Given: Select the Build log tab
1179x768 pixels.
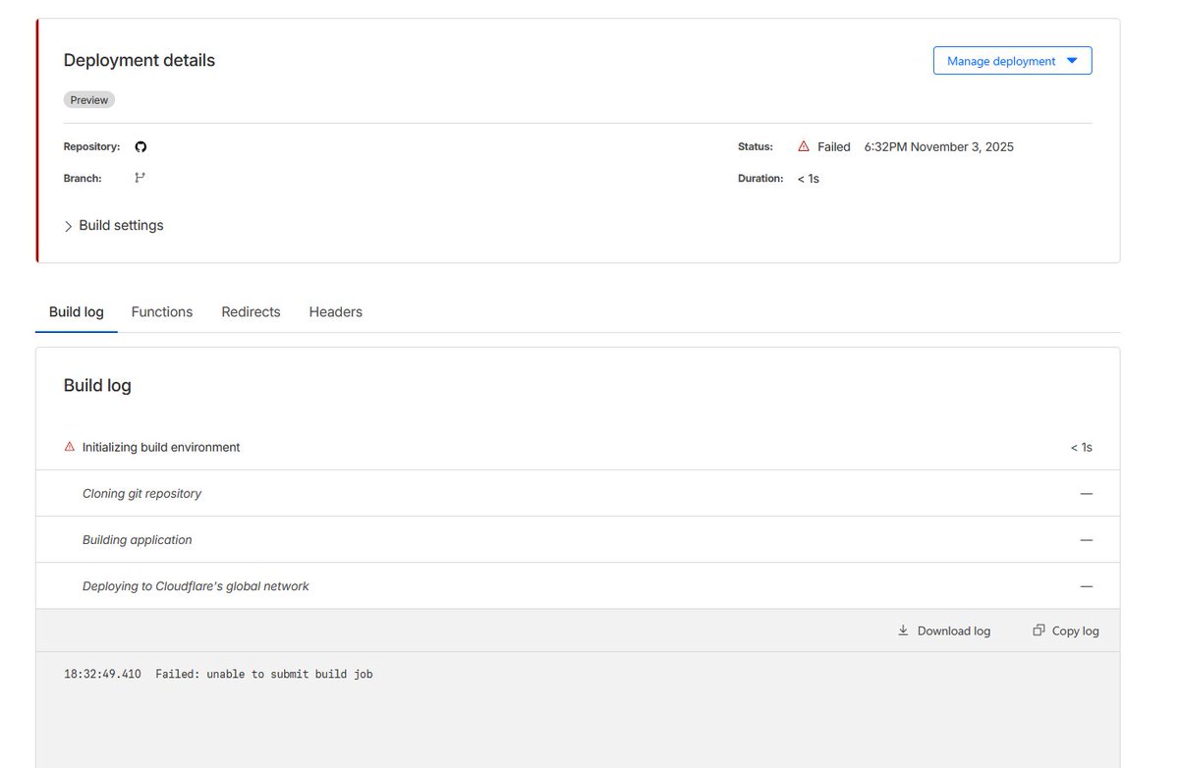Looking at the screenshot, I should 77,312.
